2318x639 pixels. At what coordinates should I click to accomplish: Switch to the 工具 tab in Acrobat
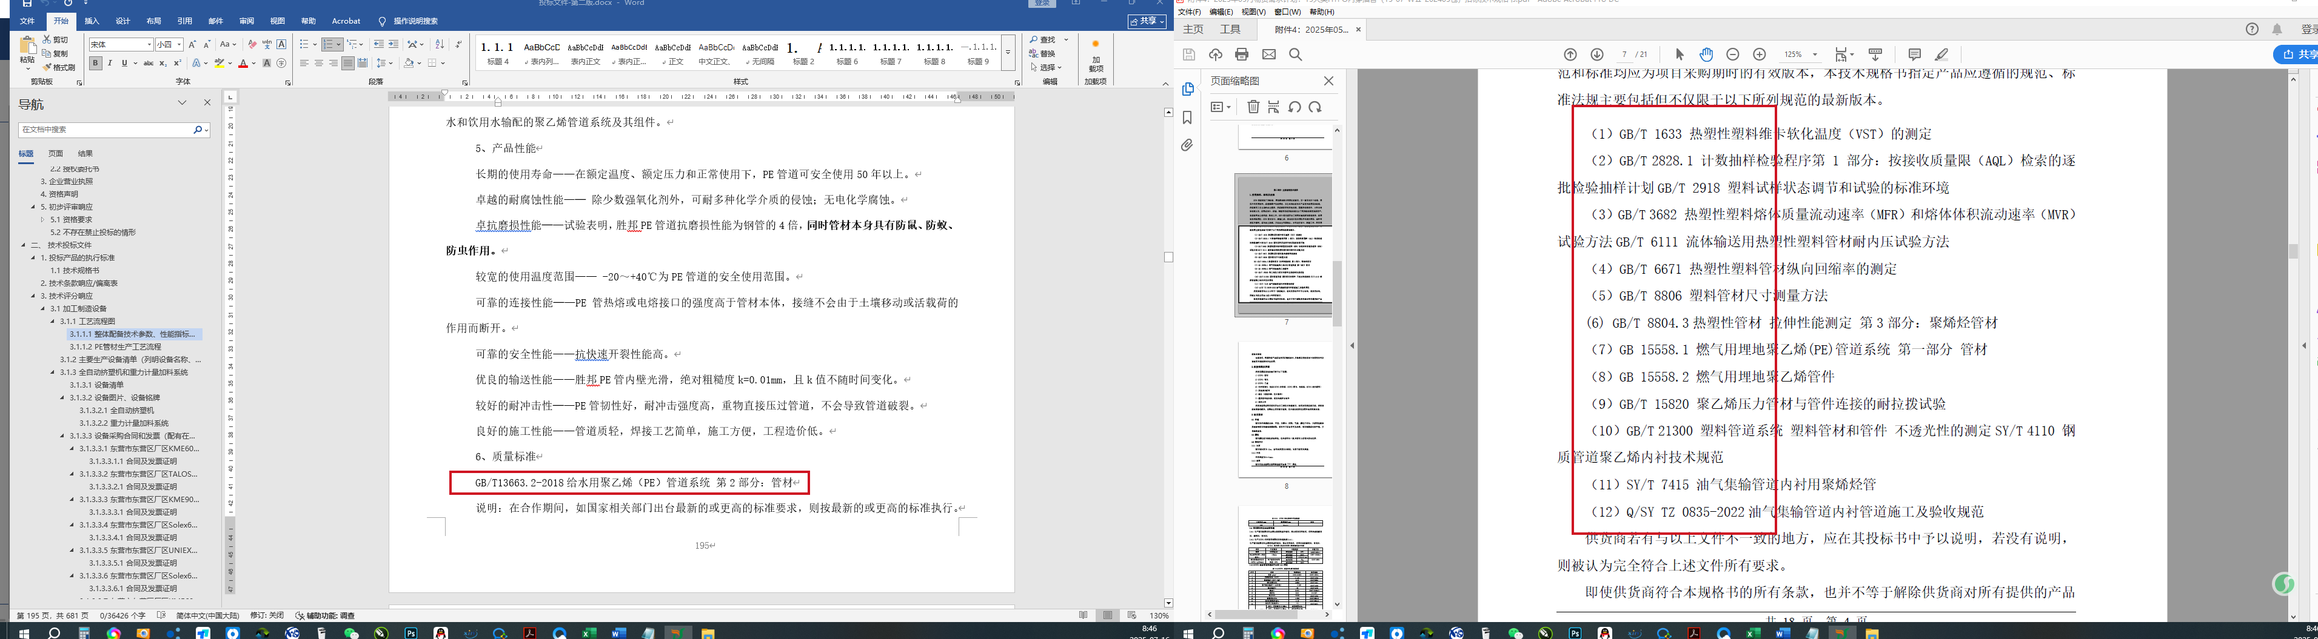pos(1231,30)
